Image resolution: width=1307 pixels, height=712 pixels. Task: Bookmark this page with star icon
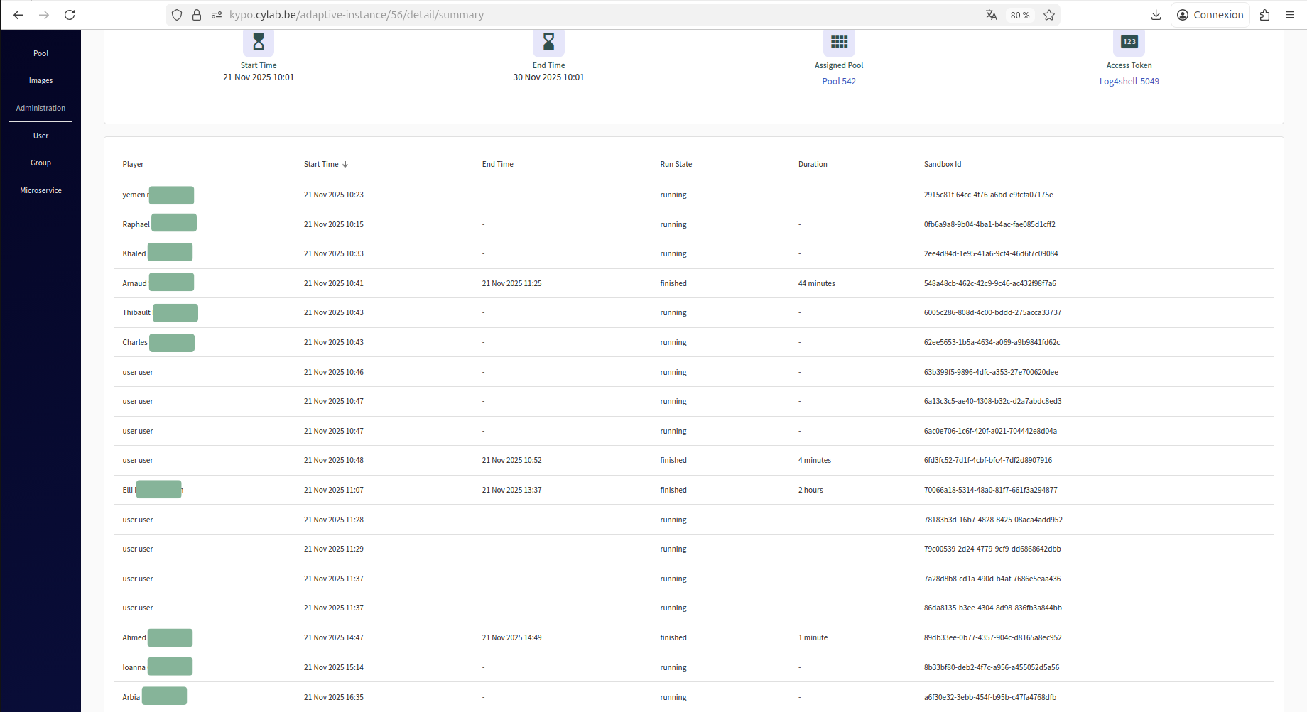click(1049, 15)
